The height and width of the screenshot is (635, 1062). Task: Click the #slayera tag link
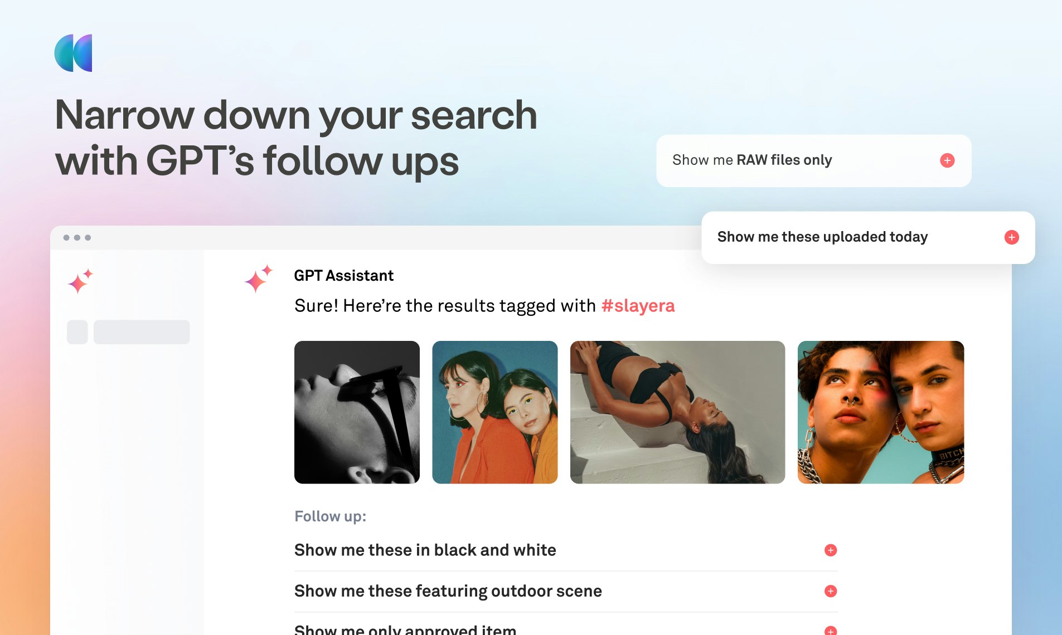click(x=638, y=306)
